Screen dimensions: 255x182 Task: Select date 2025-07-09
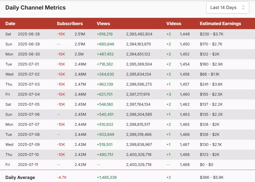29,145
